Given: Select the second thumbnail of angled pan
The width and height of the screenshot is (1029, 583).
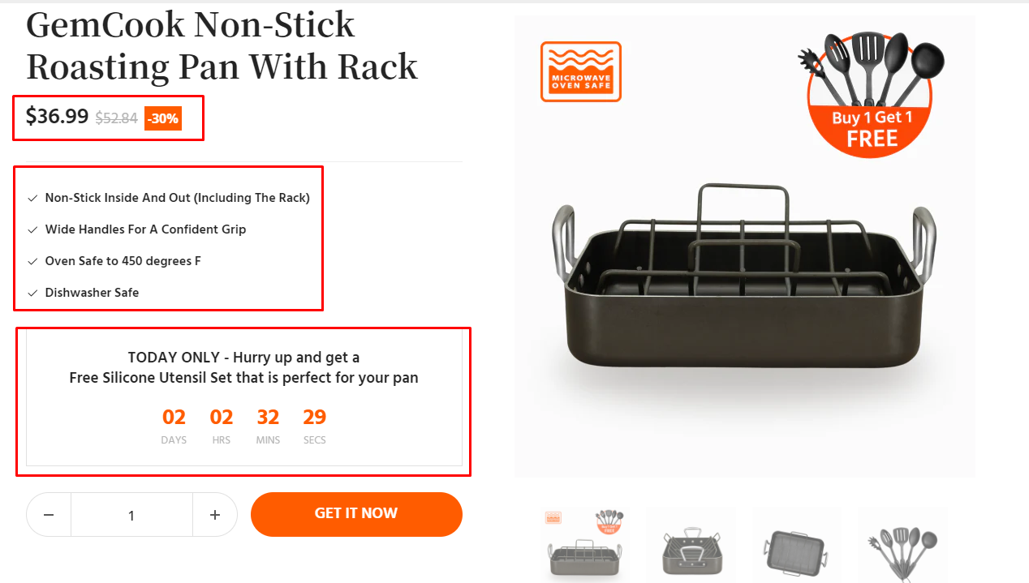Looking at the screenshot, I should pos(691,543).
